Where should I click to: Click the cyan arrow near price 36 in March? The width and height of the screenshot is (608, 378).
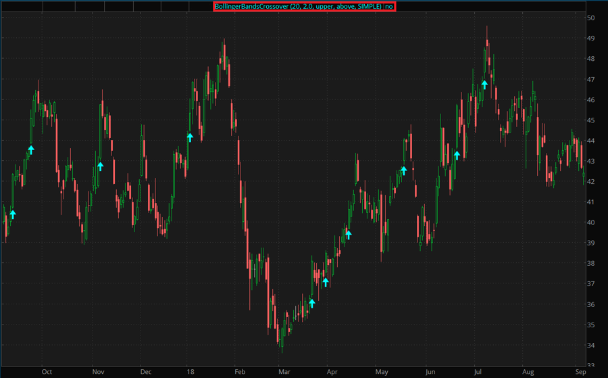(x=311, y=304)
